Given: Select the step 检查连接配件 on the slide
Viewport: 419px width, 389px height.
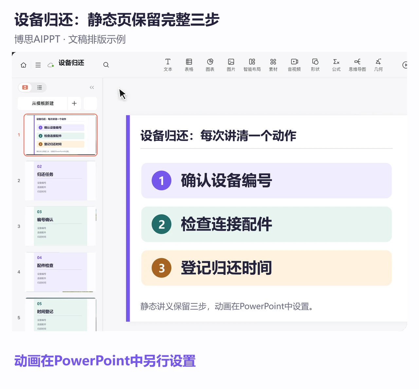Looking at the screenshot, I should (x=266, y=224).
